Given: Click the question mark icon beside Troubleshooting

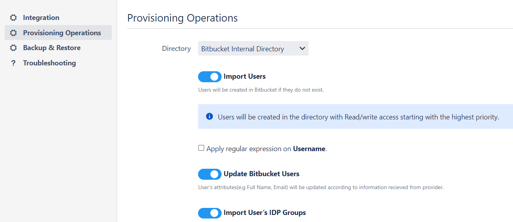Looking at the screenshot, I should pyautogui.click(x=13, y=63).
